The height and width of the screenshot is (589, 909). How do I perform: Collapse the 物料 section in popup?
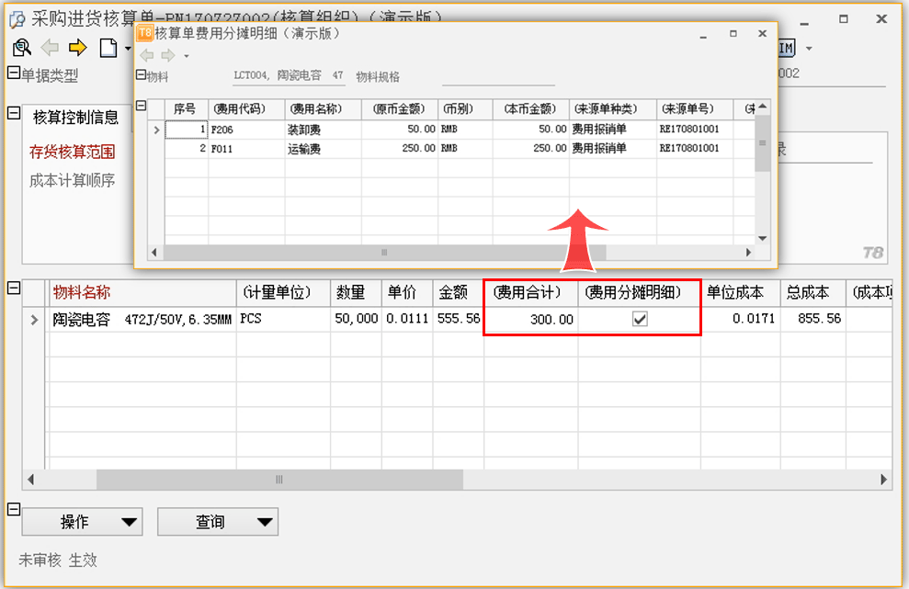[141, 76]
